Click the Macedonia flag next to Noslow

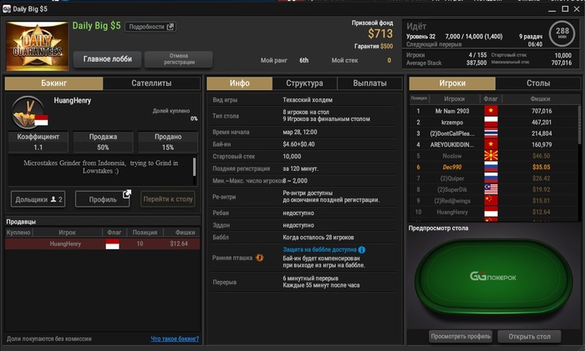(491, 156)
